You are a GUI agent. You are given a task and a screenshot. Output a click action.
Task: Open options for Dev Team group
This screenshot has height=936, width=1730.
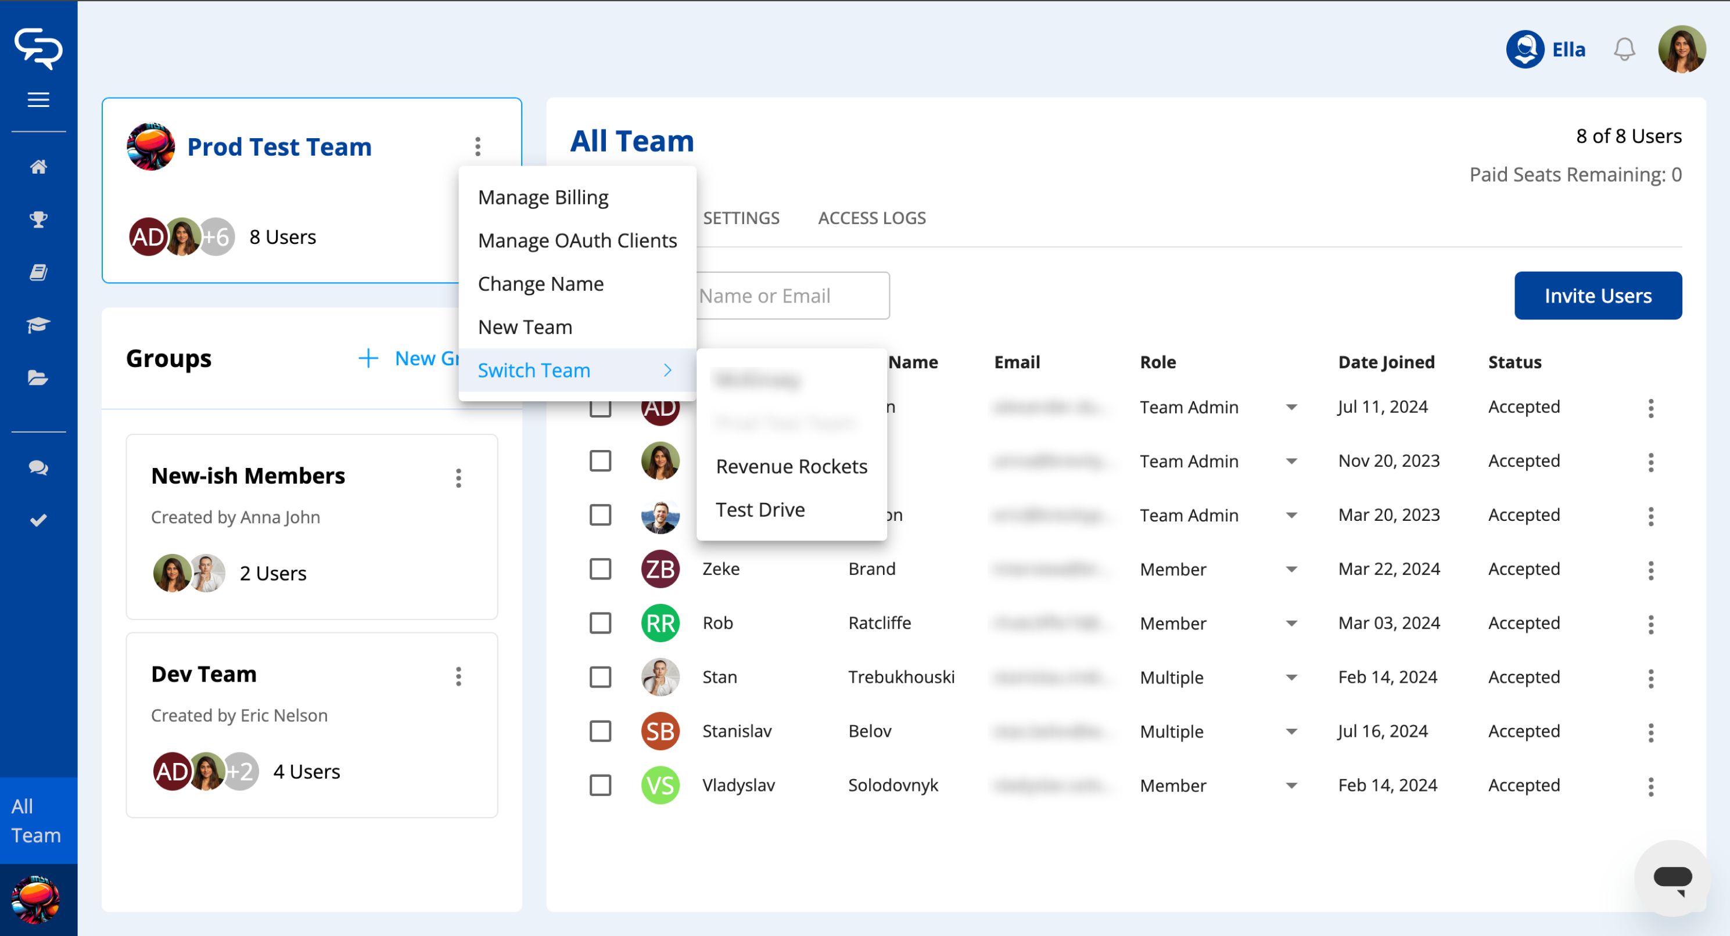[x=459, y=676]
